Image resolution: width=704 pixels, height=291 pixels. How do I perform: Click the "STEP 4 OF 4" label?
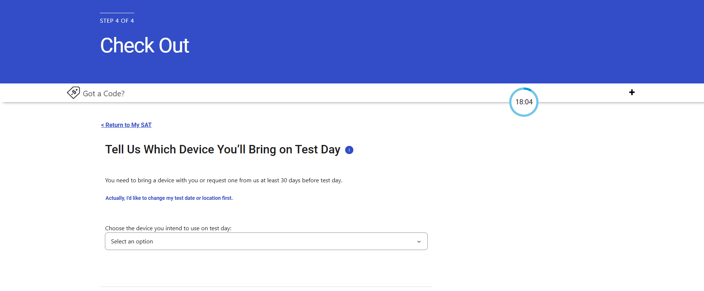pyautogui.click(x=117, y=21)
